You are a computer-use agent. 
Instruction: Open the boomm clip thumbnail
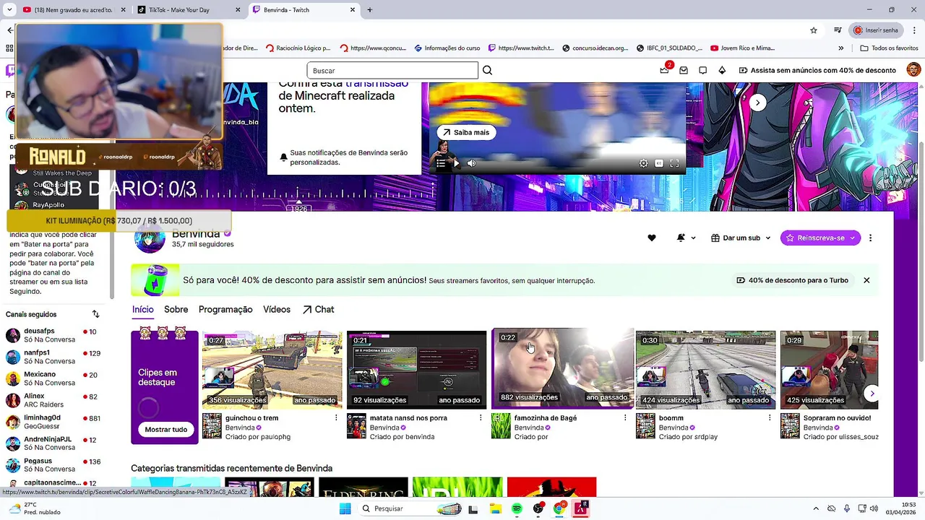(x=705, y=369)
